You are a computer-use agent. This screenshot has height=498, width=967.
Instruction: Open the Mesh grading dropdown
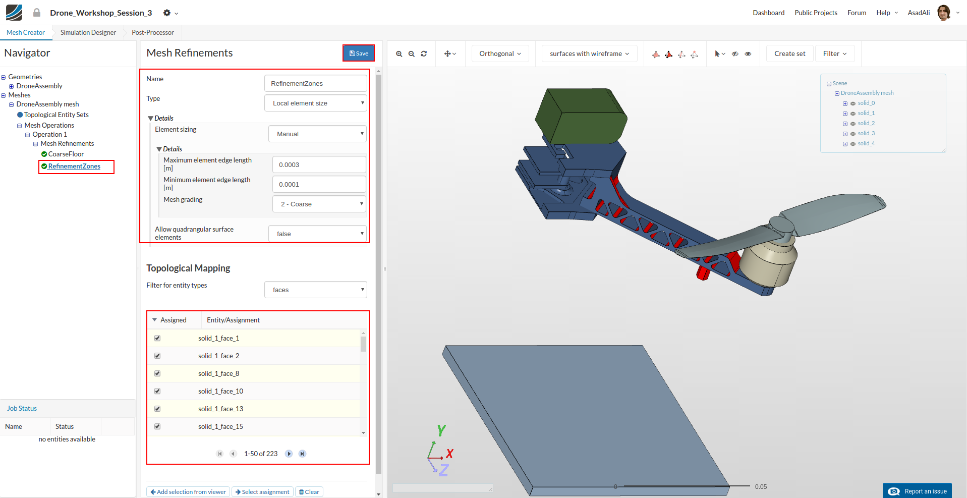click(319, 204)
